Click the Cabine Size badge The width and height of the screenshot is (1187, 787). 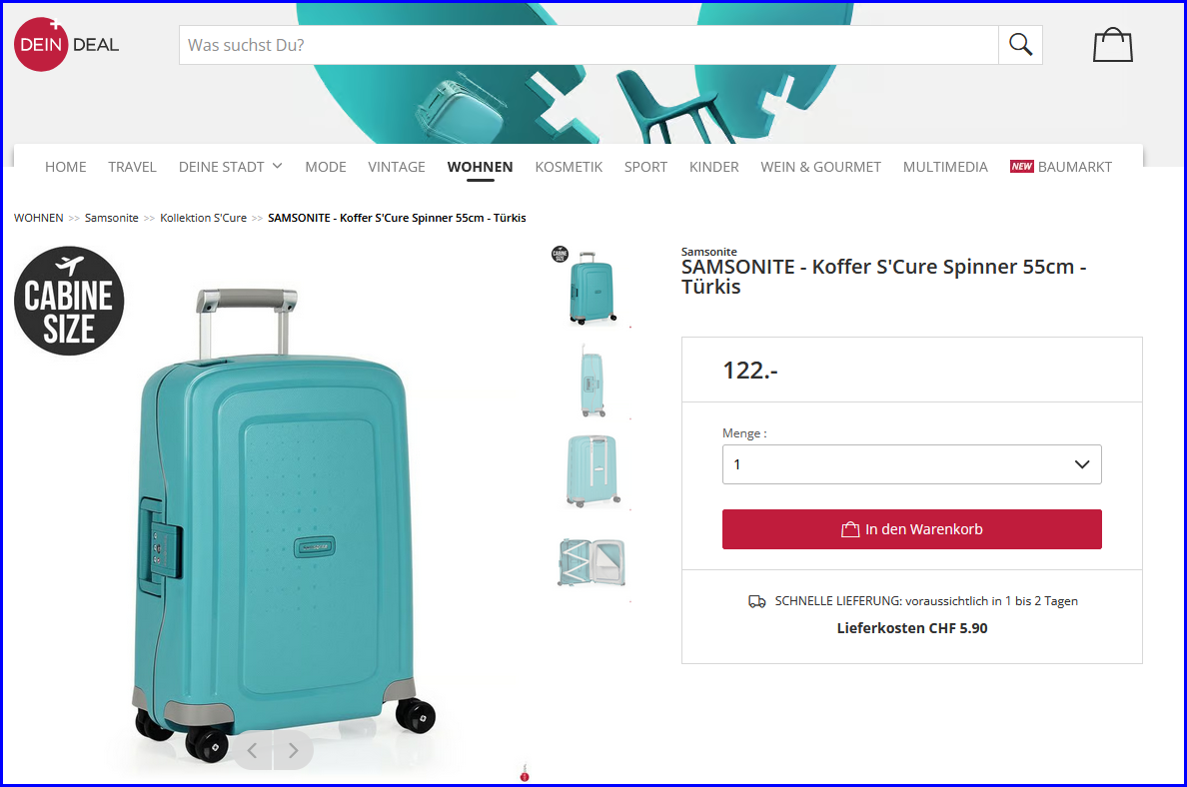tap(69, 301)
